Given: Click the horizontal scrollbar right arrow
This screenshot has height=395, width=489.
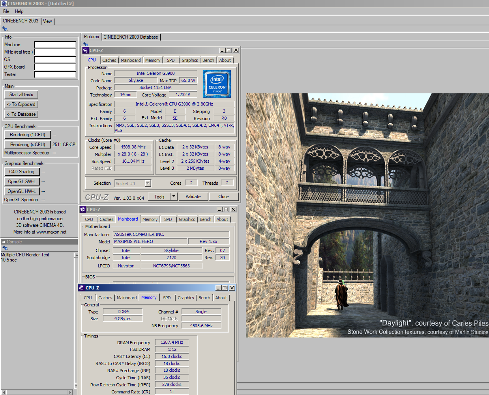Looking at the screenshot, I should coord(70,392).
